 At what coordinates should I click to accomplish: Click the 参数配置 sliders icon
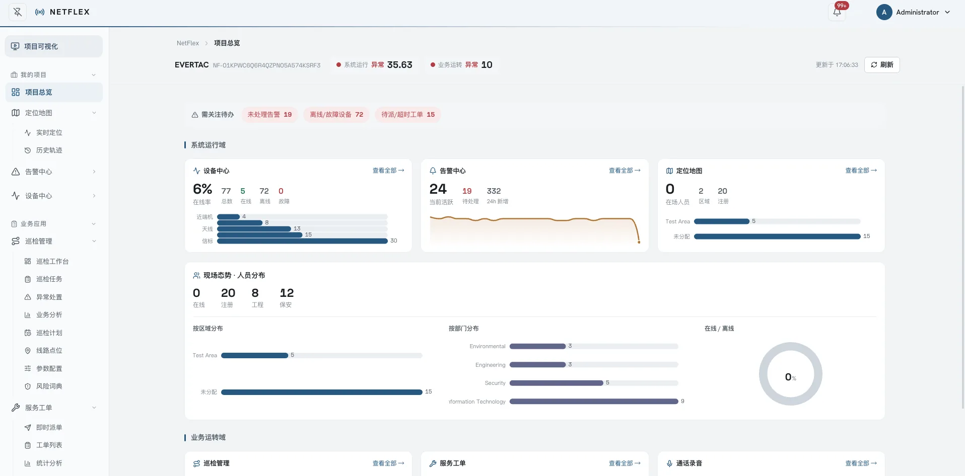click(28, 369)
